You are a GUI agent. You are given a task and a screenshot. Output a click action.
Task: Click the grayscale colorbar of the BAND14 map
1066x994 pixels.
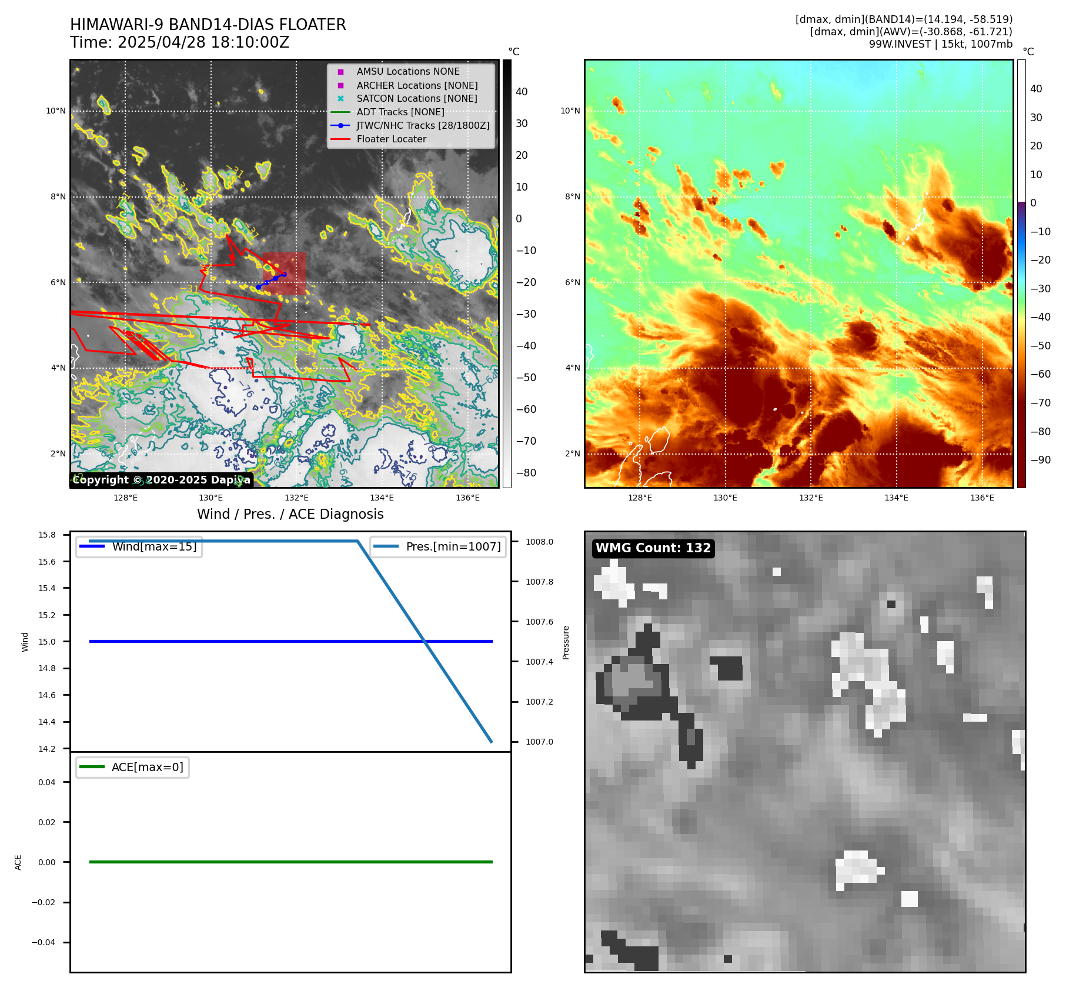507,273
